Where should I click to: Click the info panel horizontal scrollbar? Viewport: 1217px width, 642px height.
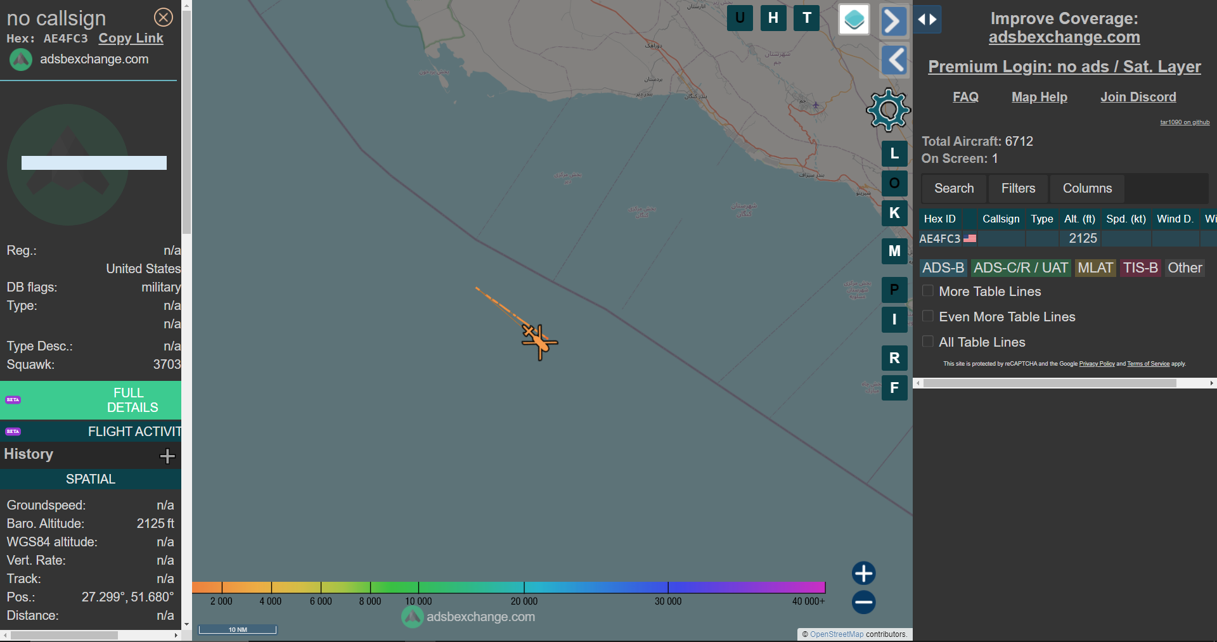(x=64, y=635)
